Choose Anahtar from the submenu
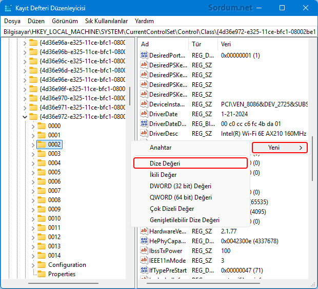318x289 pixels. click(190, 148)
